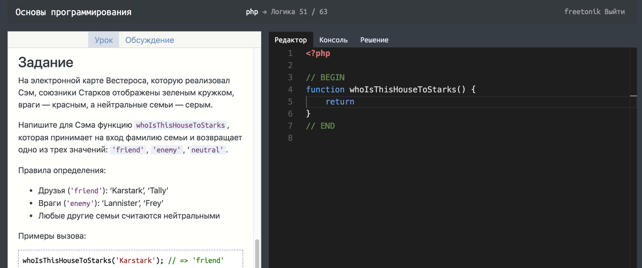
Task: Click the function whoIsThisHouseToStarks() line in editor
Action: [x=391, y=90]
